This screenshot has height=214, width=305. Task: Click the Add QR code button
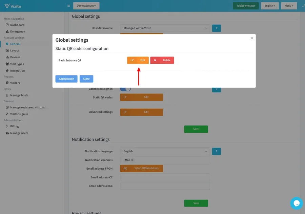pos(66,79)
